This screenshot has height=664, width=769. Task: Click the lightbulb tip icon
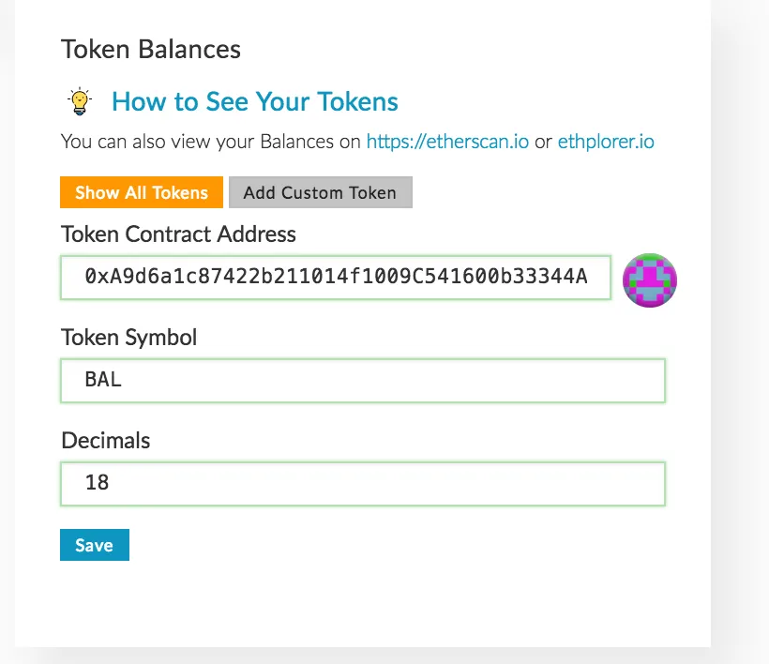pyautogui.click(x=80, y=101)
